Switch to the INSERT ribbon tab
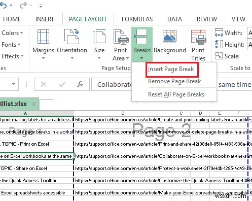Image resolution: width=252 pixels, height=201 pixels. [x=45, y=19]
